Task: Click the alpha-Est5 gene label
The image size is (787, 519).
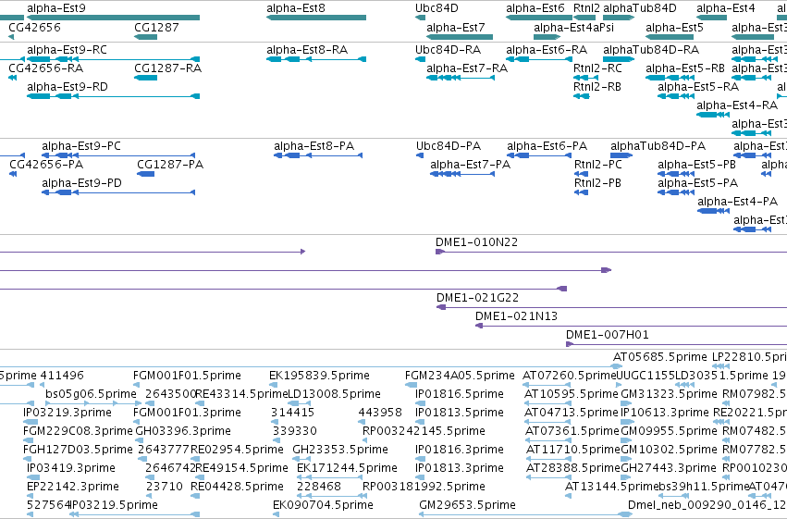Action: tap(674, 27)
